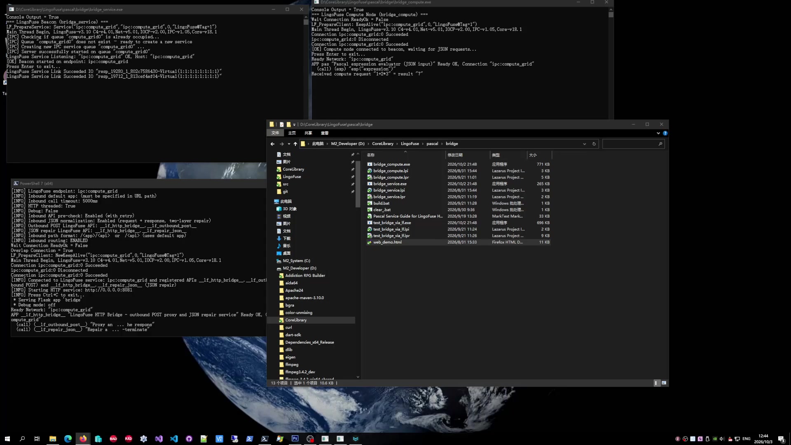Open recent locations dropdown beside Forward arrow
791x445 pixels.
coord(289,144)
